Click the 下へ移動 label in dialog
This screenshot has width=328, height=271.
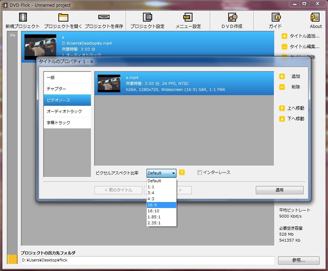pyautogui.click(x=295, y=119)
